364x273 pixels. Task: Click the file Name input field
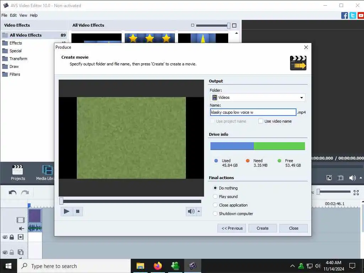253,112
